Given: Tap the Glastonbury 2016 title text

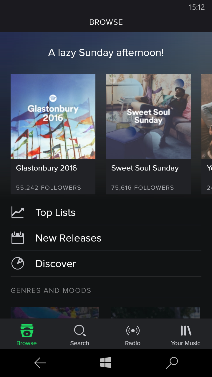Looking at the screenshot, I should 46,168.
